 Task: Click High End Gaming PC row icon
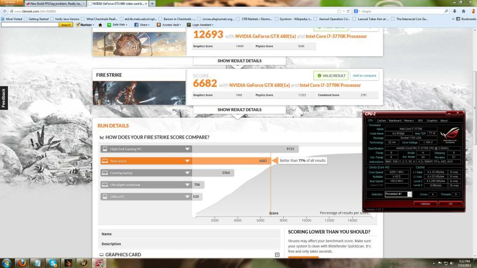(x=105, y=149)
